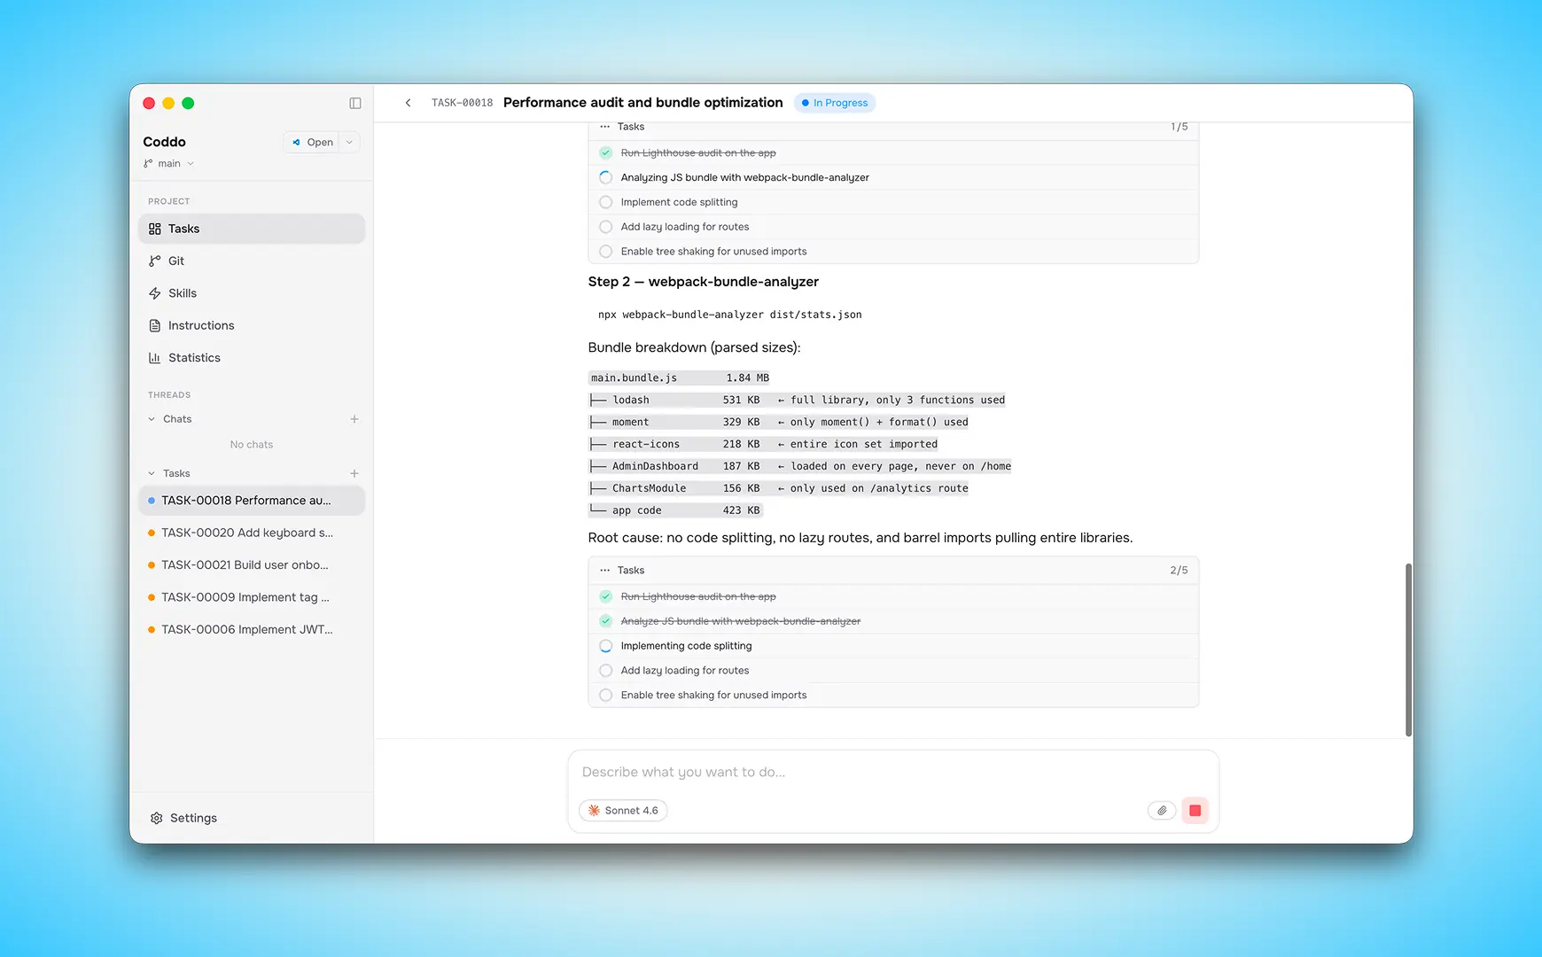
Task: Select the Tasks icon in the Project sidebar
Action: point(154,229)
